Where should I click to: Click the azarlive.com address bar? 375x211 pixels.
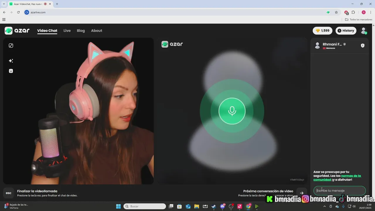point(176,12)
